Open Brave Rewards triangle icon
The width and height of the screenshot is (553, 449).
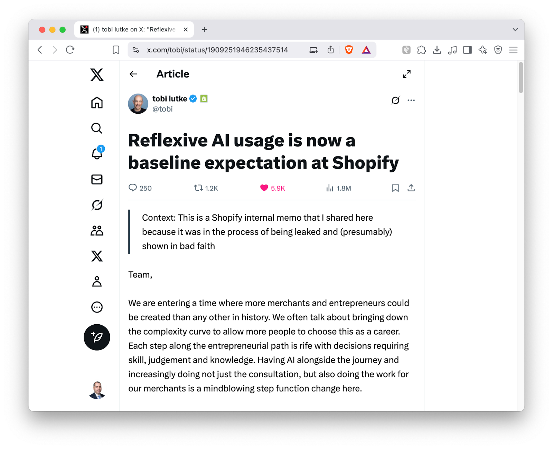(366, 50)
